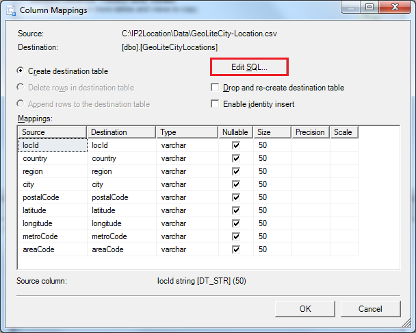Click the varchar type cell for city
Viewport: 416px width, 333px height.
[187, 184]
